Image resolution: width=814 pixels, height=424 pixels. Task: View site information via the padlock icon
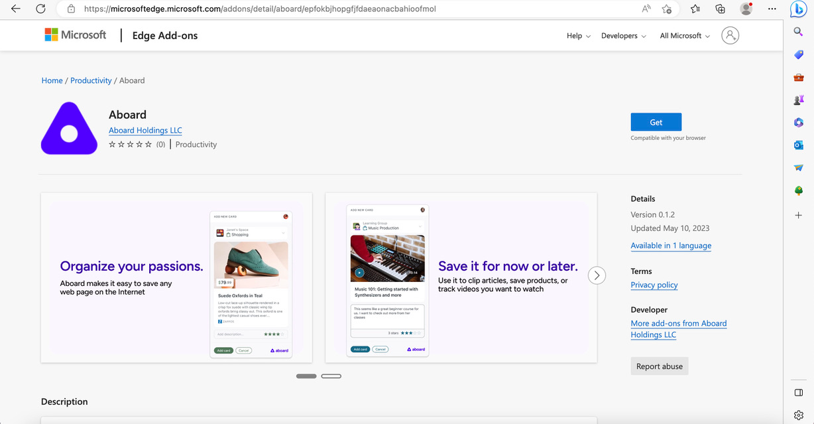click(x=71, y=9)
